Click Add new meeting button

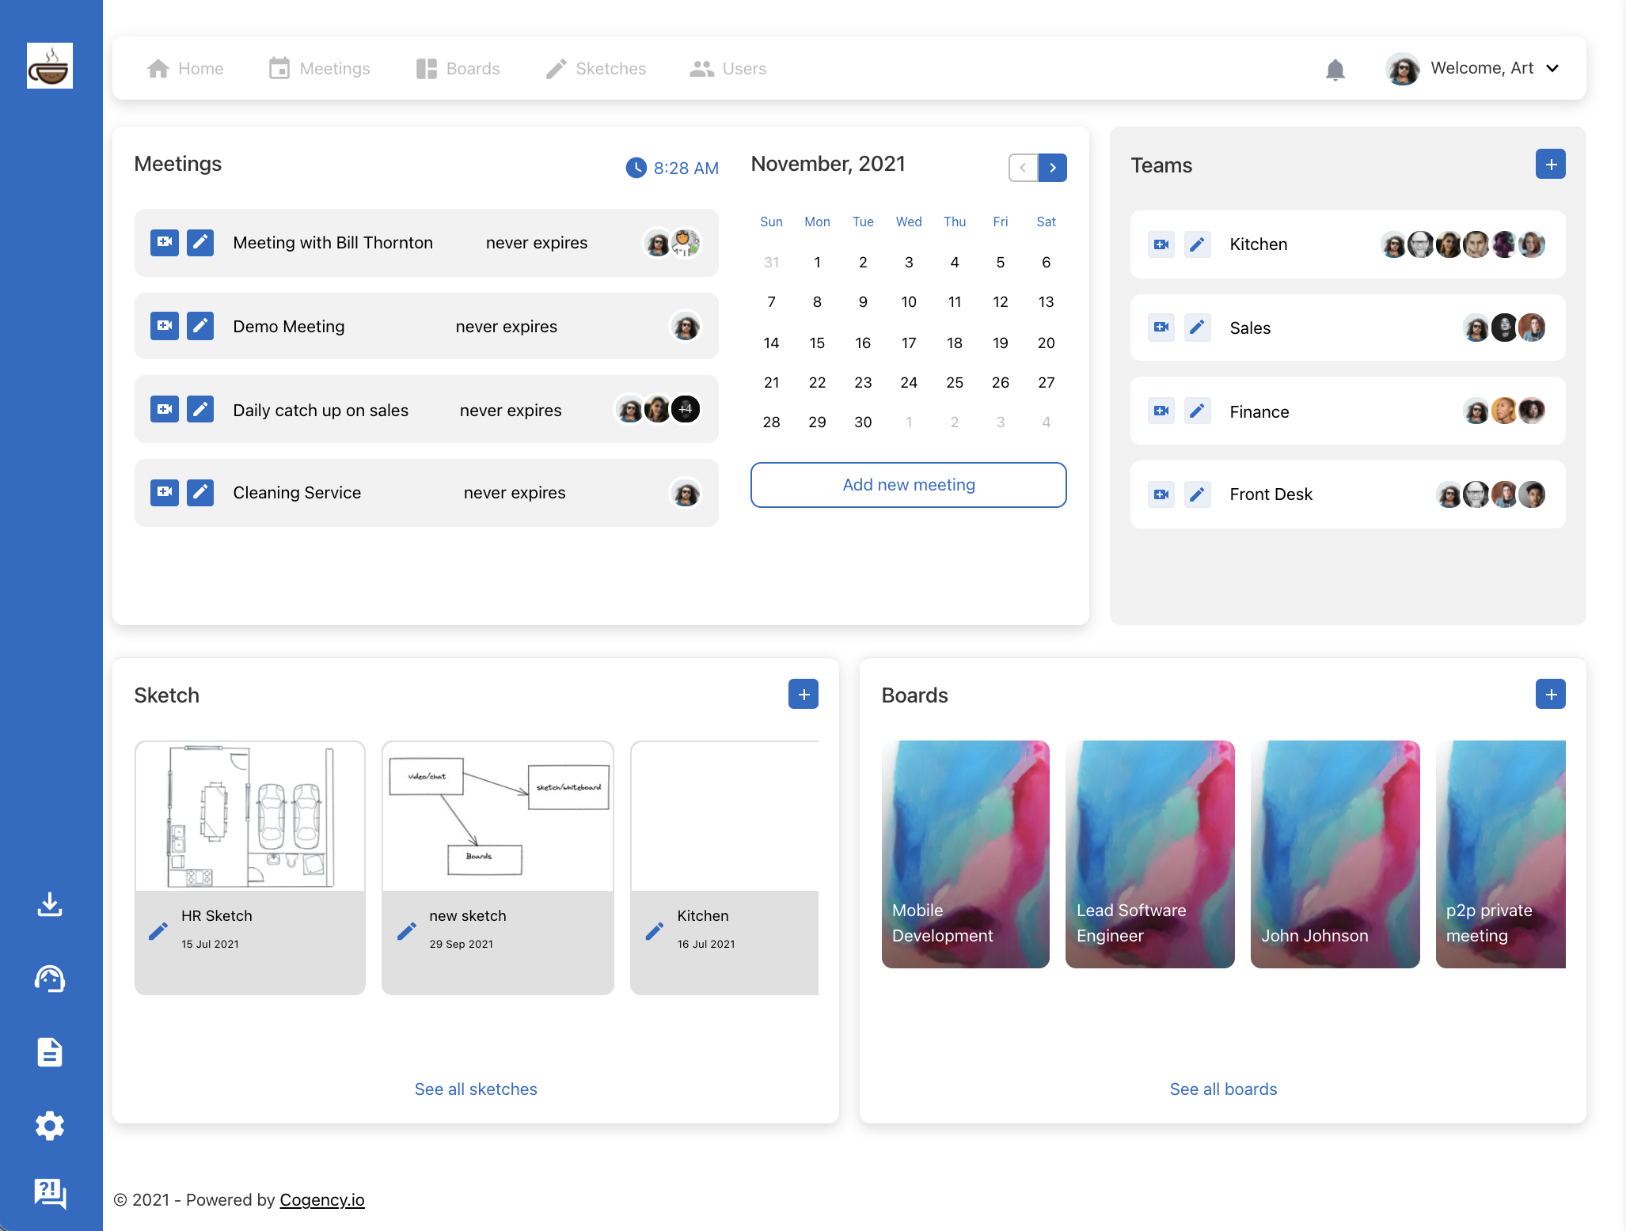(x=908, y=485)
